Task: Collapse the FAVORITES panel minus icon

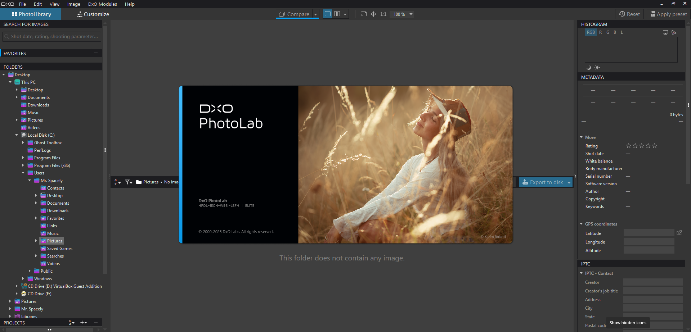Action: pos(96,53)
